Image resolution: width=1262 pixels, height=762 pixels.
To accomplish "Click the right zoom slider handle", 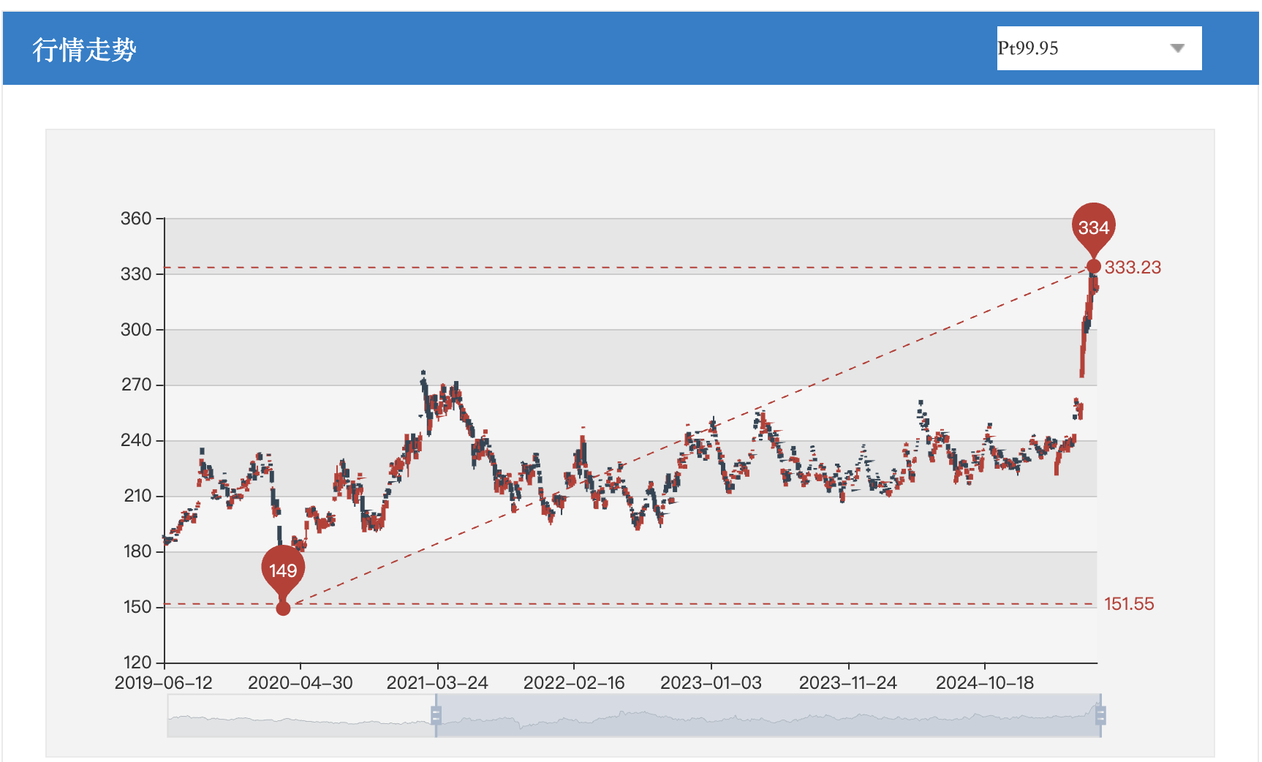I will click(x=1100, y=715).
